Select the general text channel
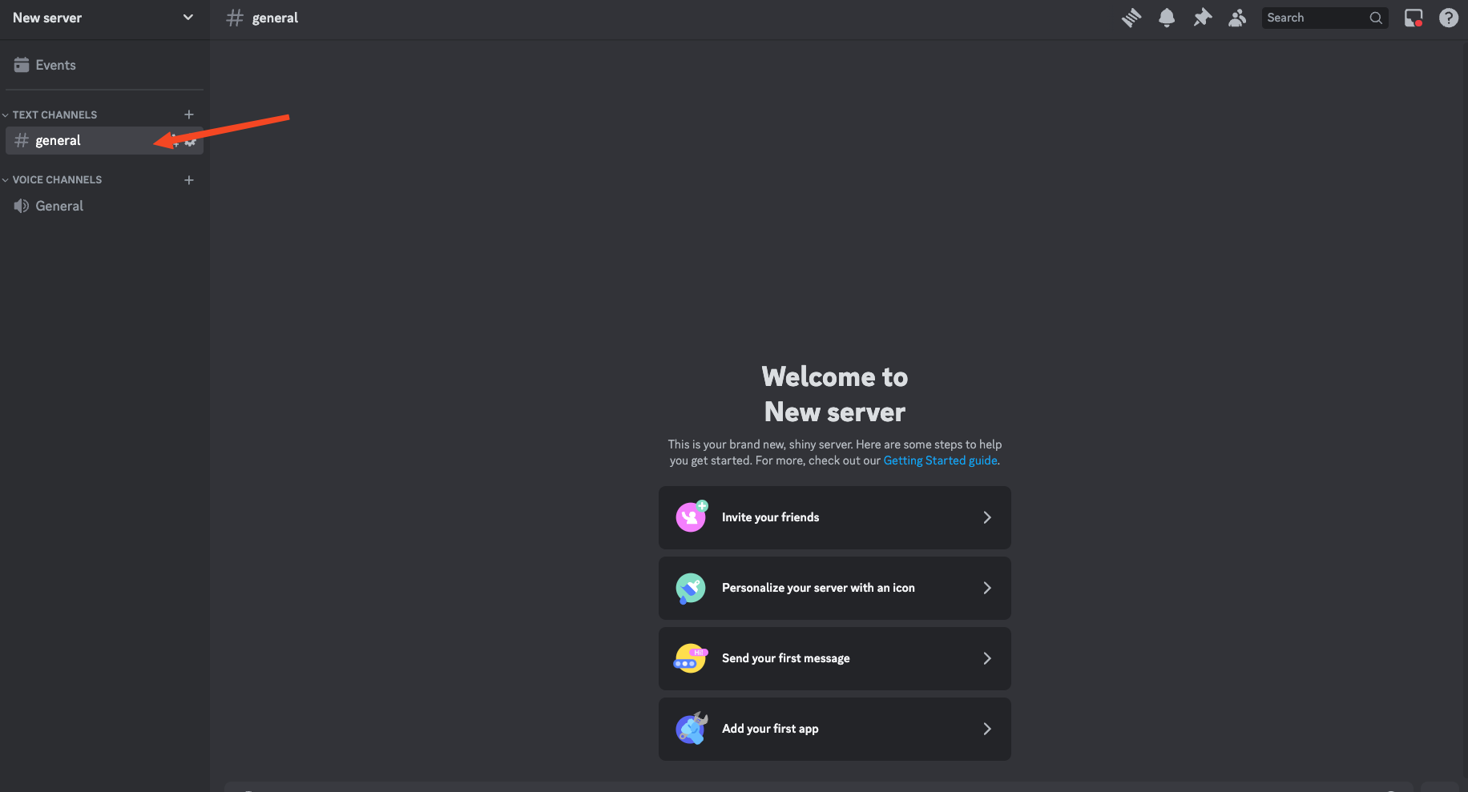Viewport: 1468px width, 792px height. [58, 141]
